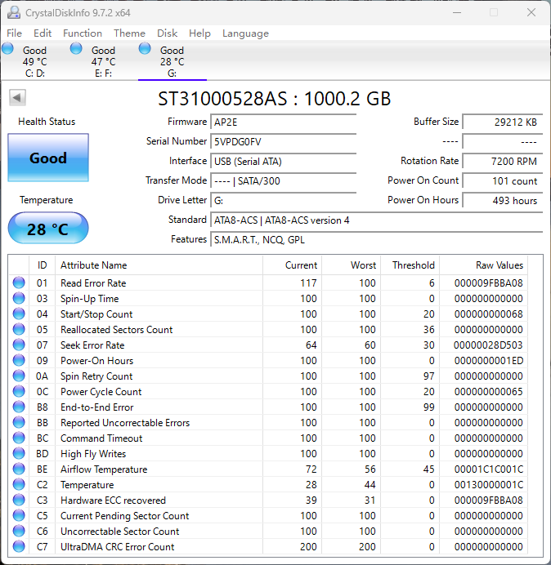Click the status orb beside Seek Error Rate
This screenshot has height=565, width=551.
tap(19, 345)
